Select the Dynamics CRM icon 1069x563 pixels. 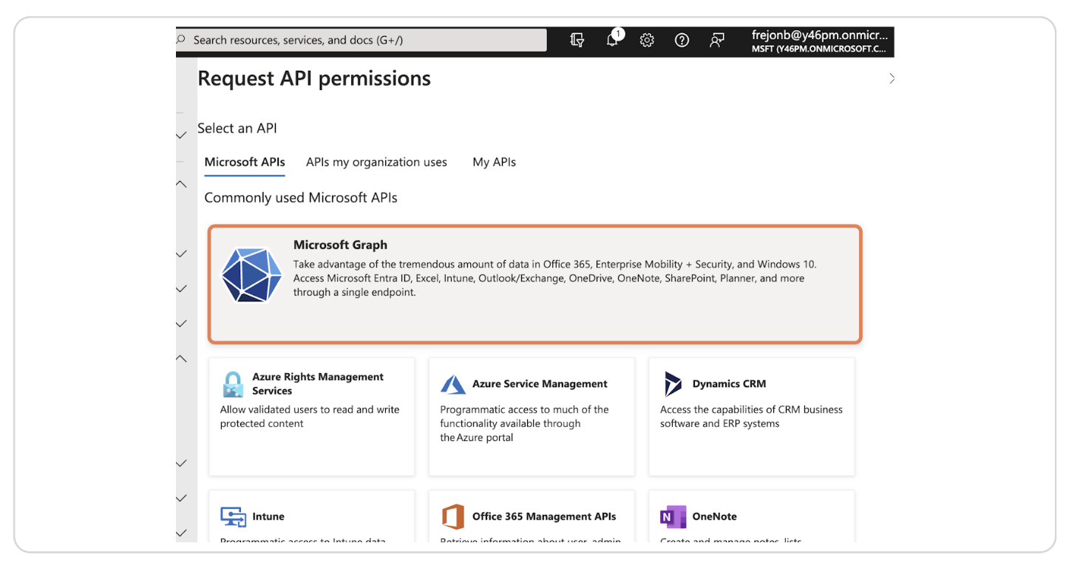[672, 383]
